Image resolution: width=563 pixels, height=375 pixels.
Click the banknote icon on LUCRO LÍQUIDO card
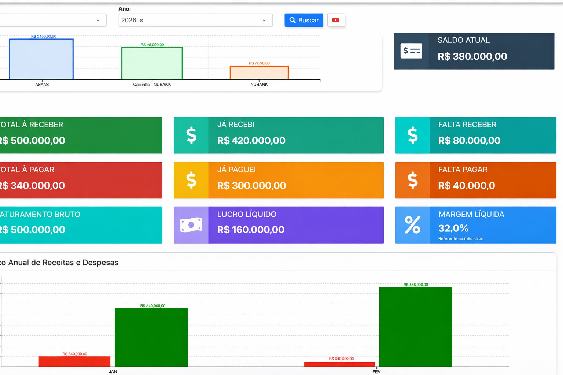(x=191, y=224)
